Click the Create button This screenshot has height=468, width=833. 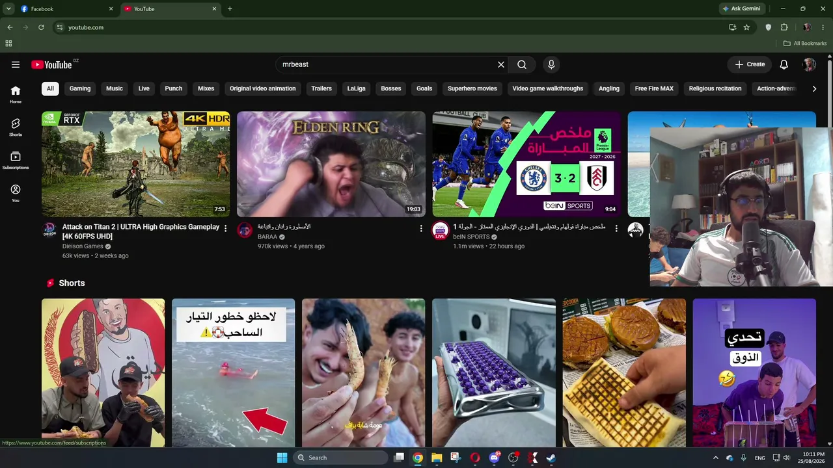click(750, 64)
